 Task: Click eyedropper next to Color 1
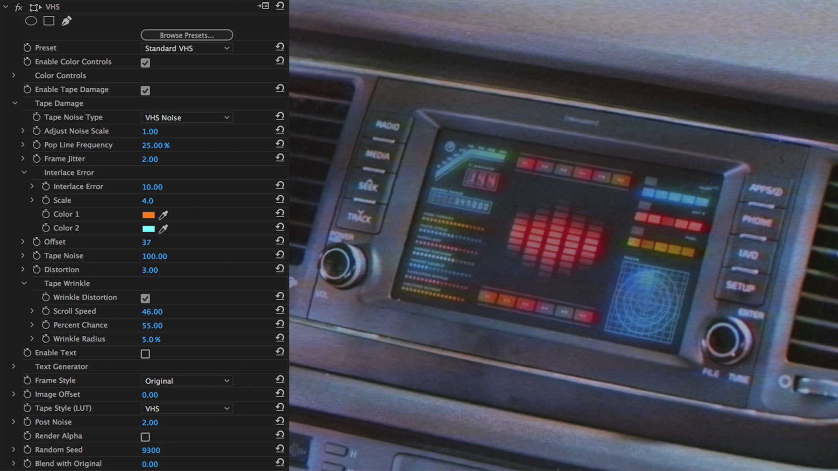(x=163, y=215)
